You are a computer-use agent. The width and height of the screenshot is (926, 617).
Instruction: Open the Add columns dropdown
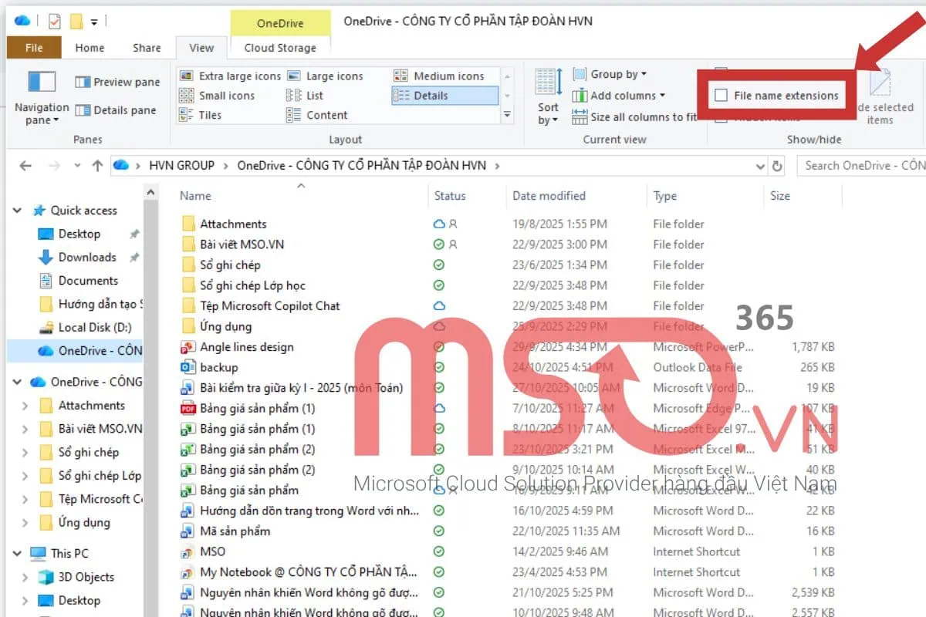pos(617,96)
